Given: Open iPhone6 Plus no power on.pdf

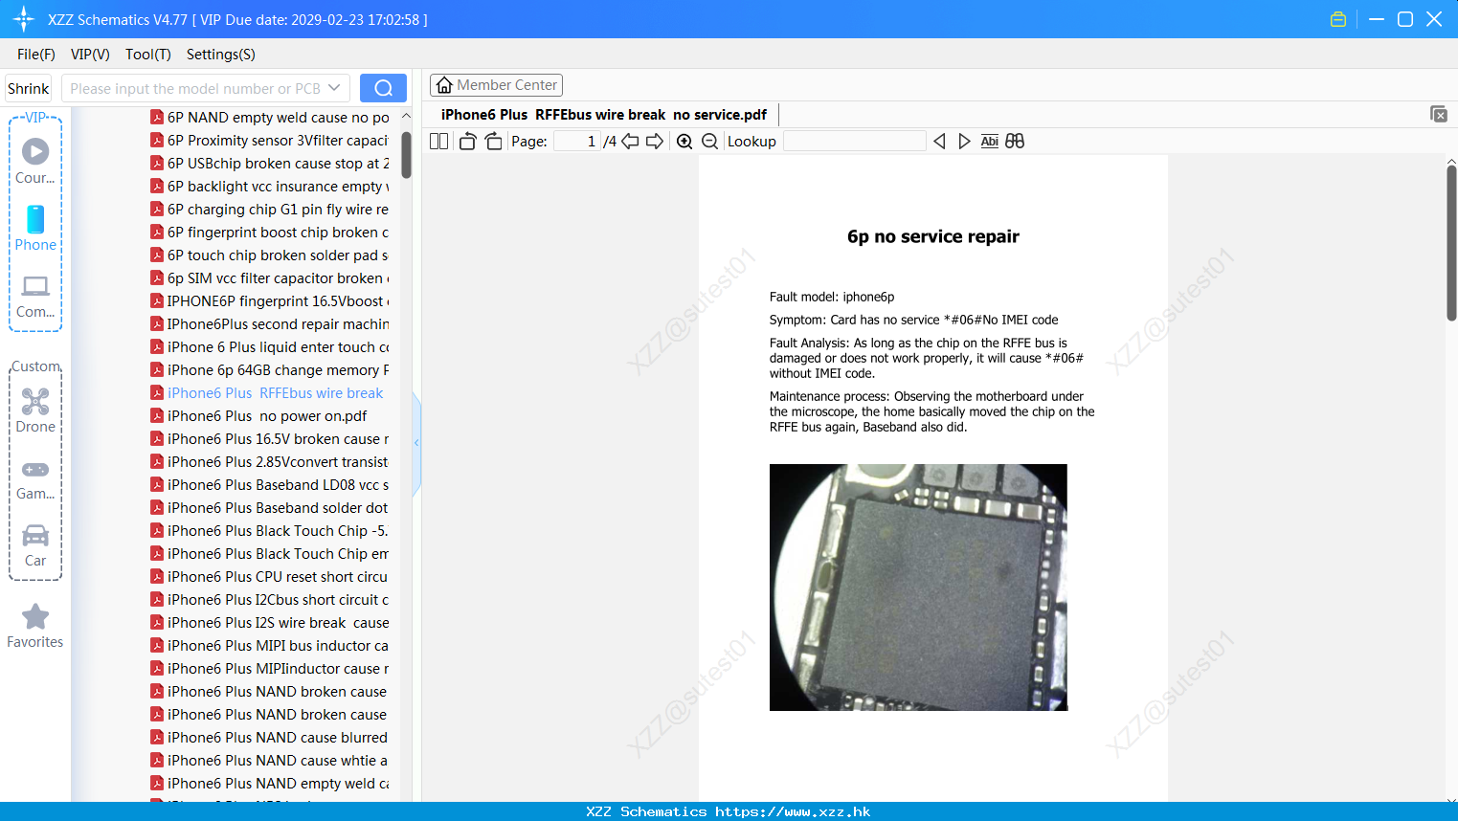Looking at the screenshot, I should pos(259,415).
